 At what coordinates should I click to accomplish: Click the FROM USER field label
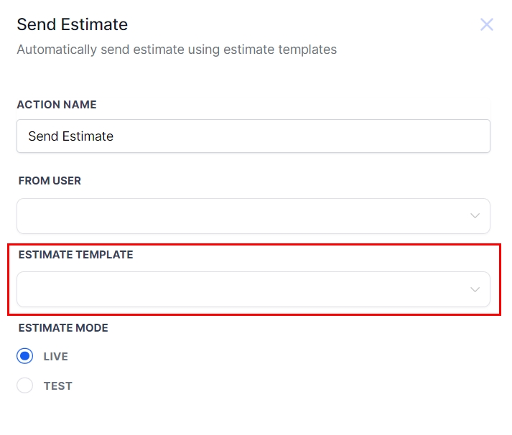pyautogui.click(x=50, y=181)
